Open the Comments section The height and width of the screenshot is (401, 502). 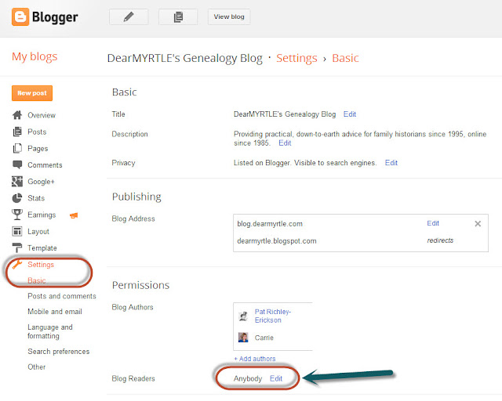[45, 165]
